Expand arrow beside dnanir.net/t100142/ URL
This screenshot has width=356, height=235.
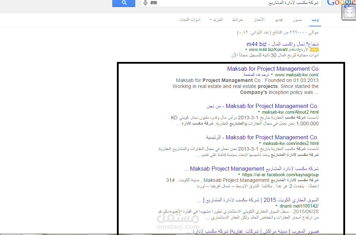(276, 206)
